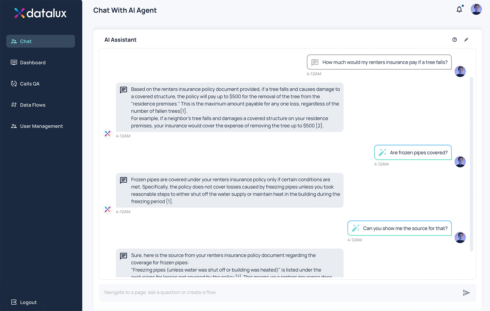Click the wand icon on source request bubble
This screenshot has height=311, width=490.
pos(355,228)
